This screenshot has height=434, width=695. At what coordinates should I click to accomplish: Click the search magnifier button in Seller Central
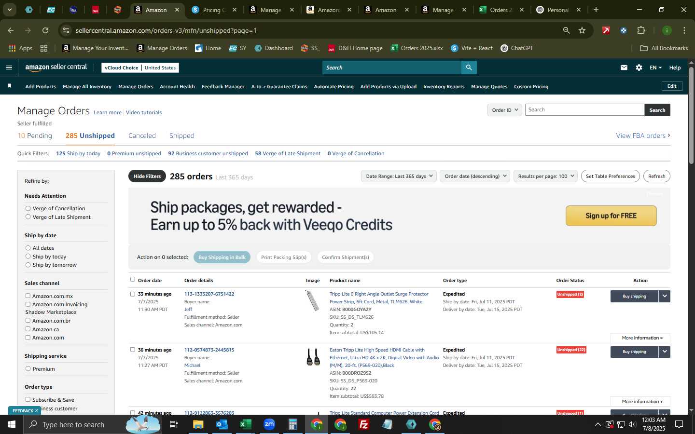(469, 68)
